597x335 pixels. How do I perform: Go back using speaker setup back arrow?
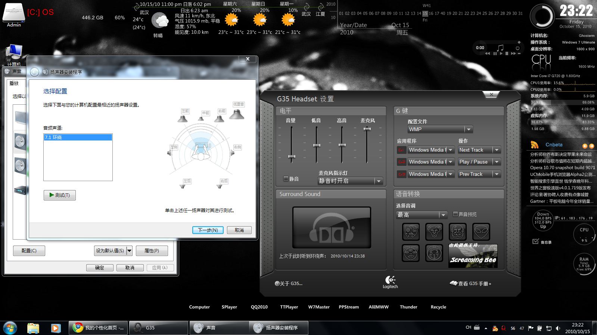[34, 72]
